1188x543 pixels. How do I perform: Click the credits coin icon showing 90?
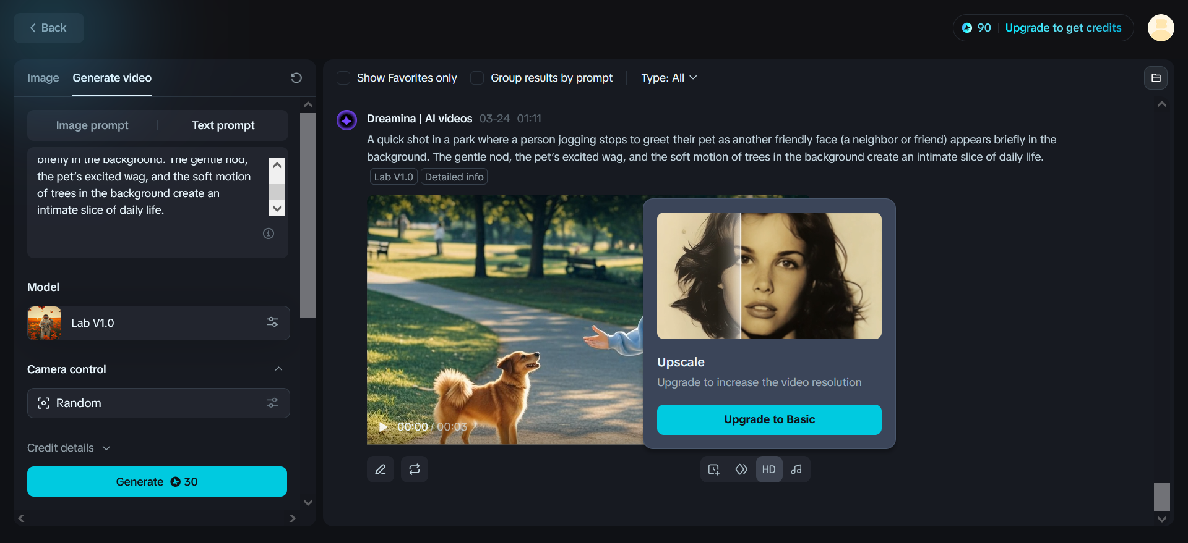(967, 28)
